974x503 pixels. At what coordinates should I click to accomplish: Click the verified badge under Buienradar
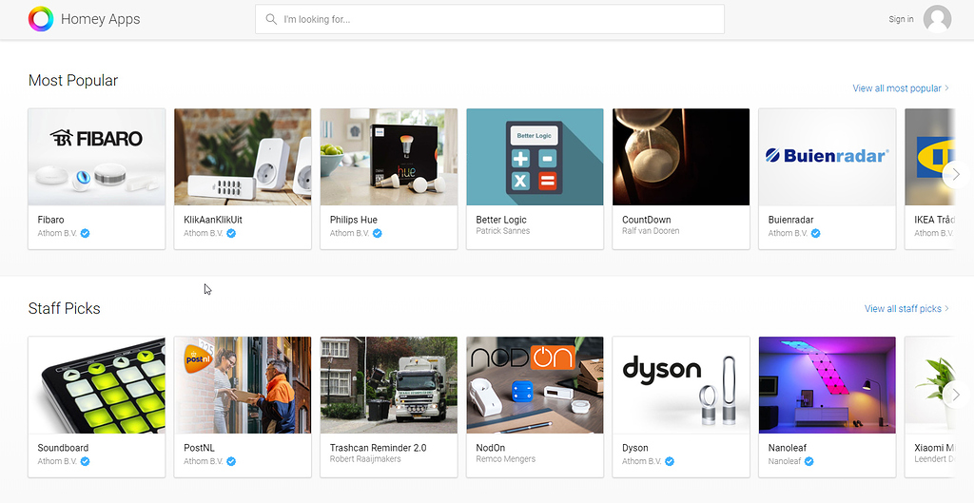pyautogui.click(x=816, y=233)
